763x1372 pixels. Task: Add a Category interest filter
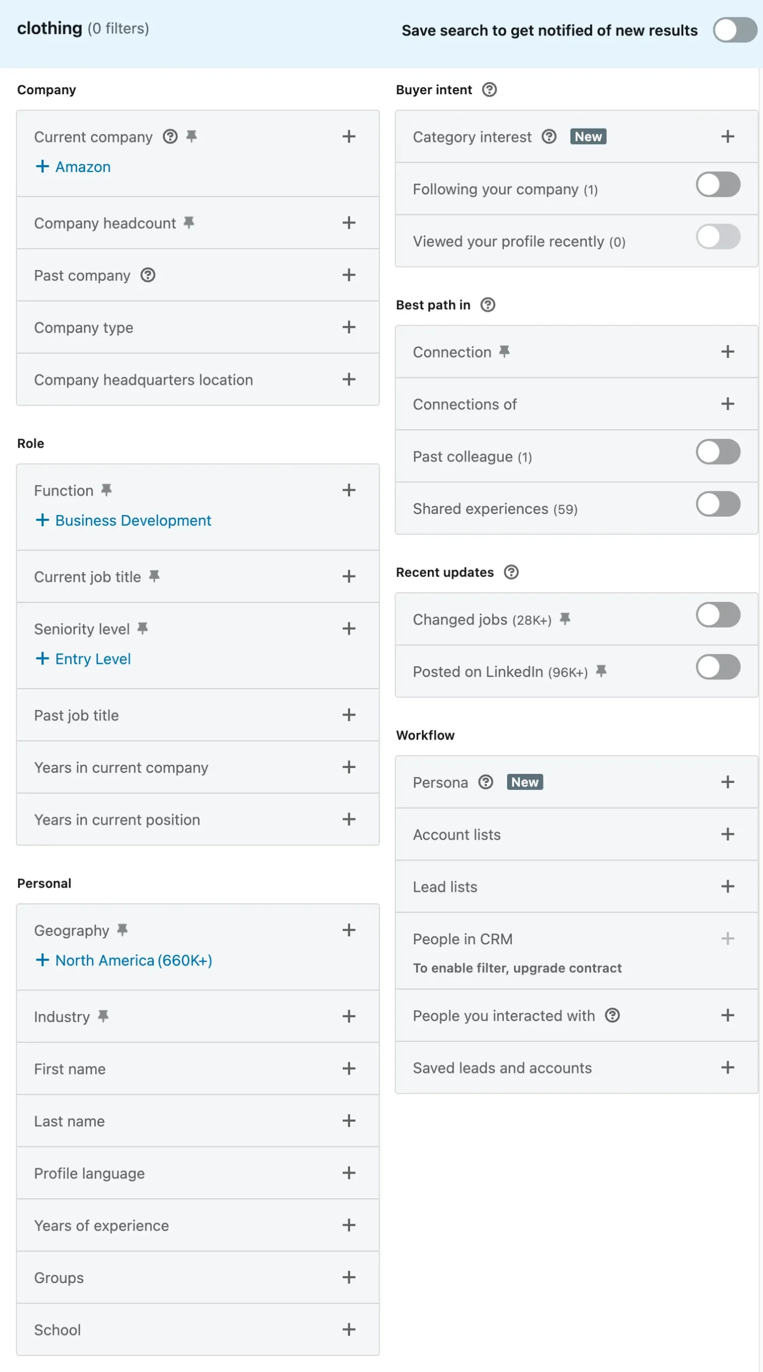pyautogui.click(x=727, y=136)
